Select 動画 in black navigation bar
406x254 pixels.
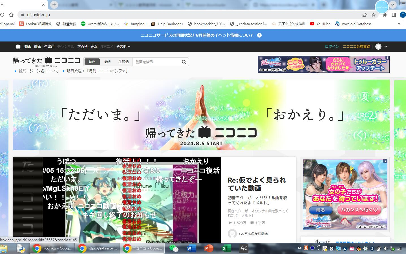click(x=28, y=47)
